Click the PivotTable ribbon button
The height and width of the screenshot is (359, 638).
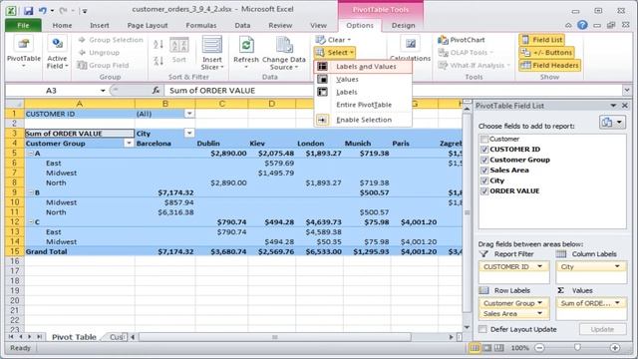point(24,52)
